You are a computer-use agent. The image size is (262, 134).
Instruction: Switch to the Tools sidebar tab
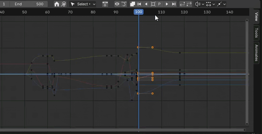256,33
